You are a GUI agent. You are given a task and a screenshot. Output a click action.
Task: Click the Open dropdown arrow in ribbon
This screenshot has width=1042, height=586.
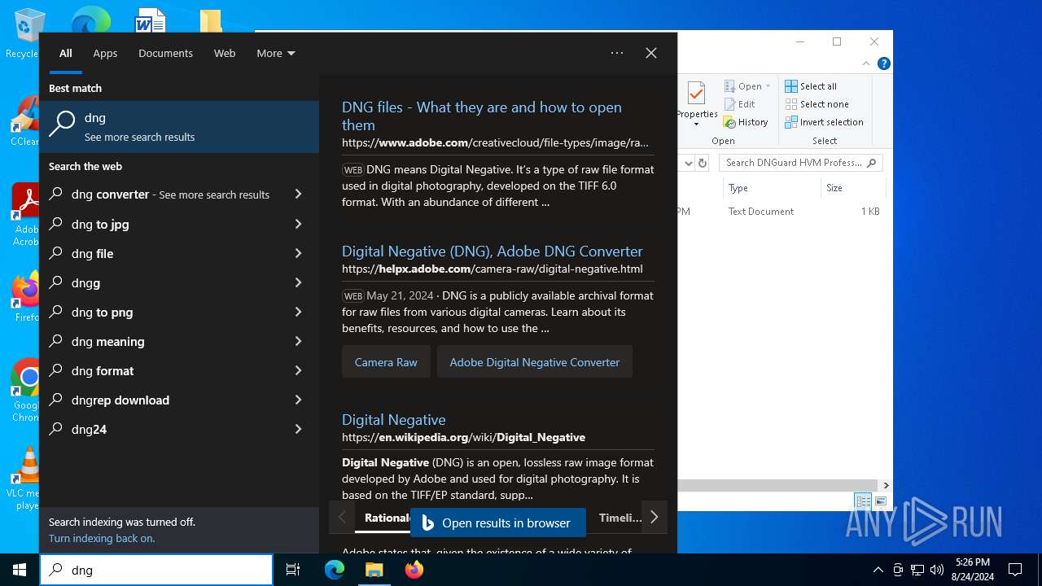pos(768,86)
